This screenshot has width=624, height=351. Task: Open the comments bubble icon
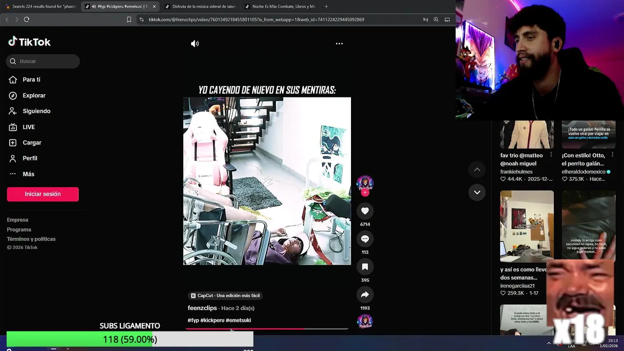[x=365, y=239]
